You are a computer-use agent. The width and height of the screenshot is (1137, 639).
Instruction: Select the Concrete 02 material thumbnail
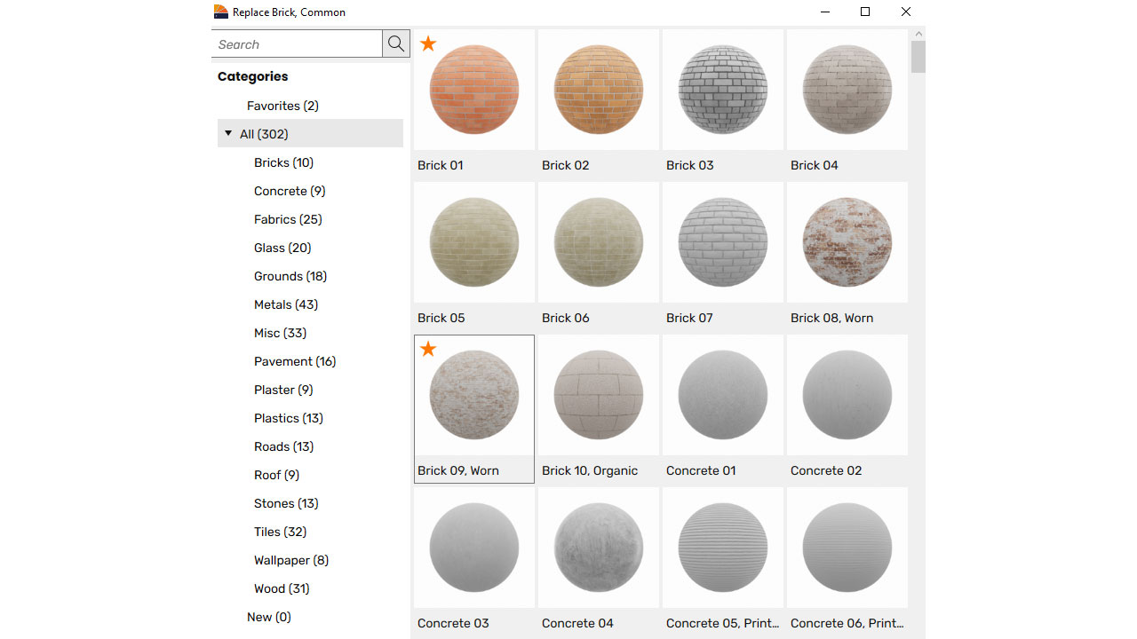click(847, 395)
